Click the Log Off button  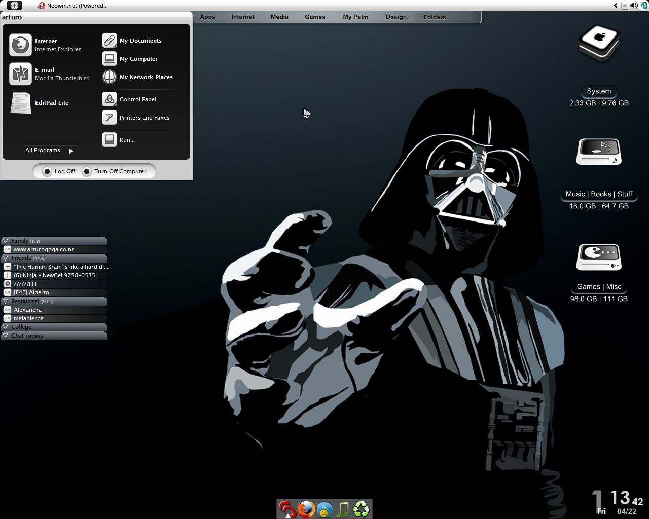coord(59,171)
